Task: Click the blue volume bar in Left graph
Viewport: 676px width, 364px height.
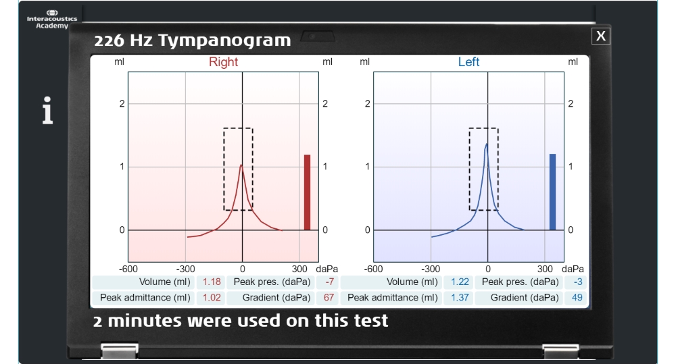Action: tap(552, 192)
